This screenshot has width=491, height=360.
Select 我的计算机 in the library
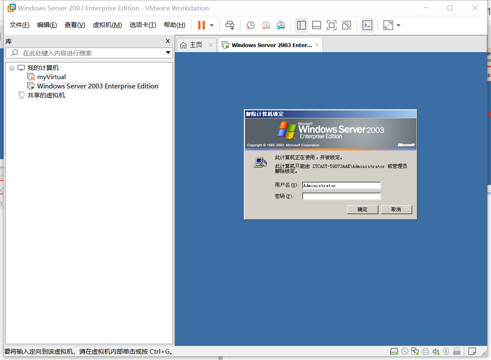(x=43, y=67)
